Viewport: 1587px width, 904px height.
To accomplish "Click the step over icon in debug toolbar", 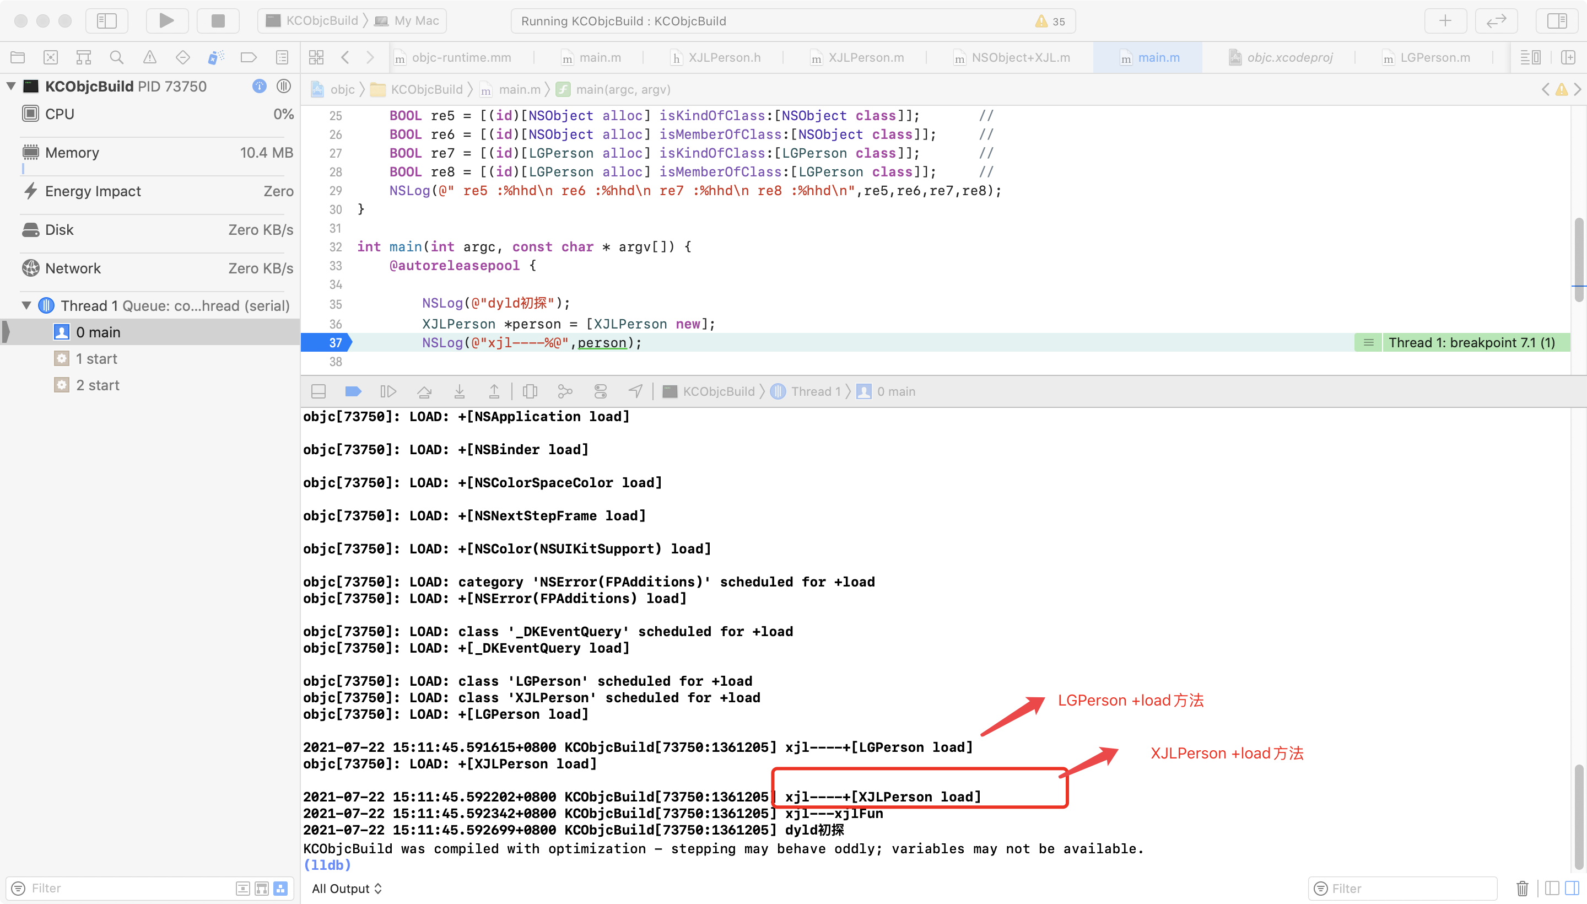I will [x=424, y=390].
